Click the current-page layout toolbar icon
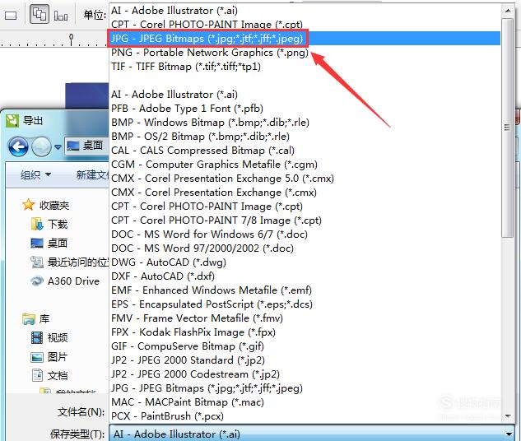521x441 pixels. [x=61, y=15]
